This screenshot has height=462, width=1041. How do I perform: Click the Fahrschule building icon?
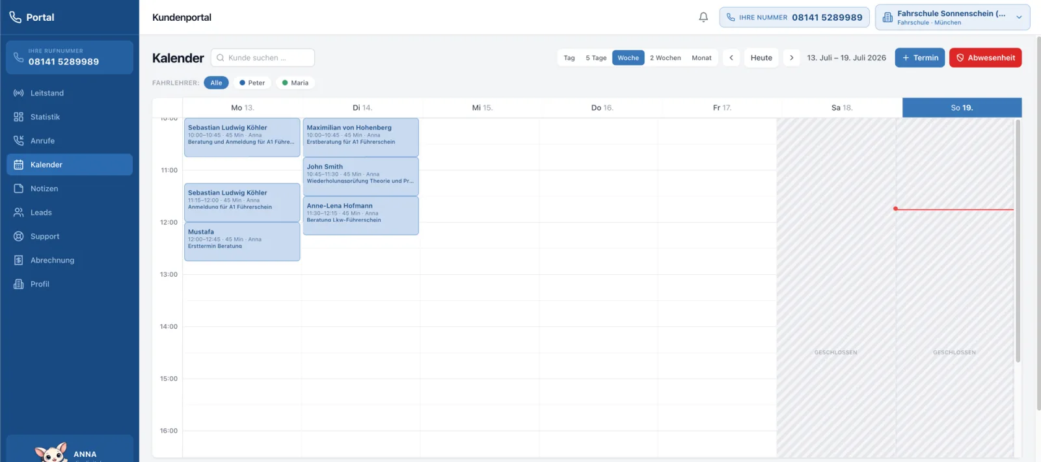coord(887,18)
